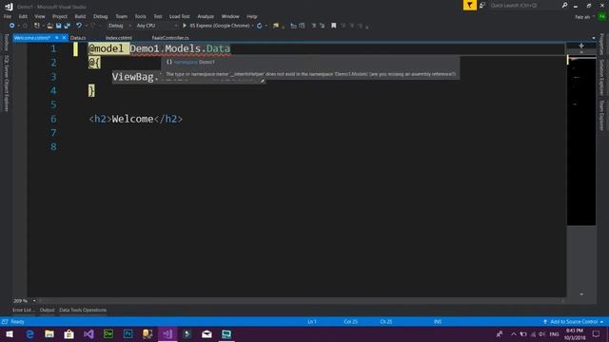Open the Project menu
The width and height of the screenshot is (609, 342).
point(59,16)
